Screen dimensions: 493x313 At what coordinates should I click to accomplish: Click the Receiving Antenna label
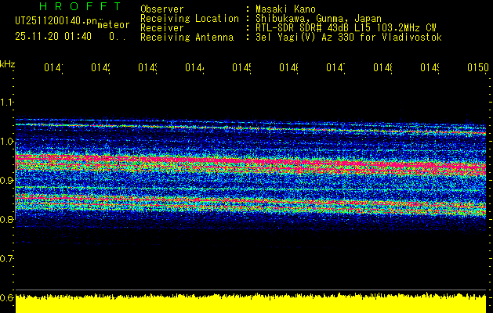[x=187, y=37]
